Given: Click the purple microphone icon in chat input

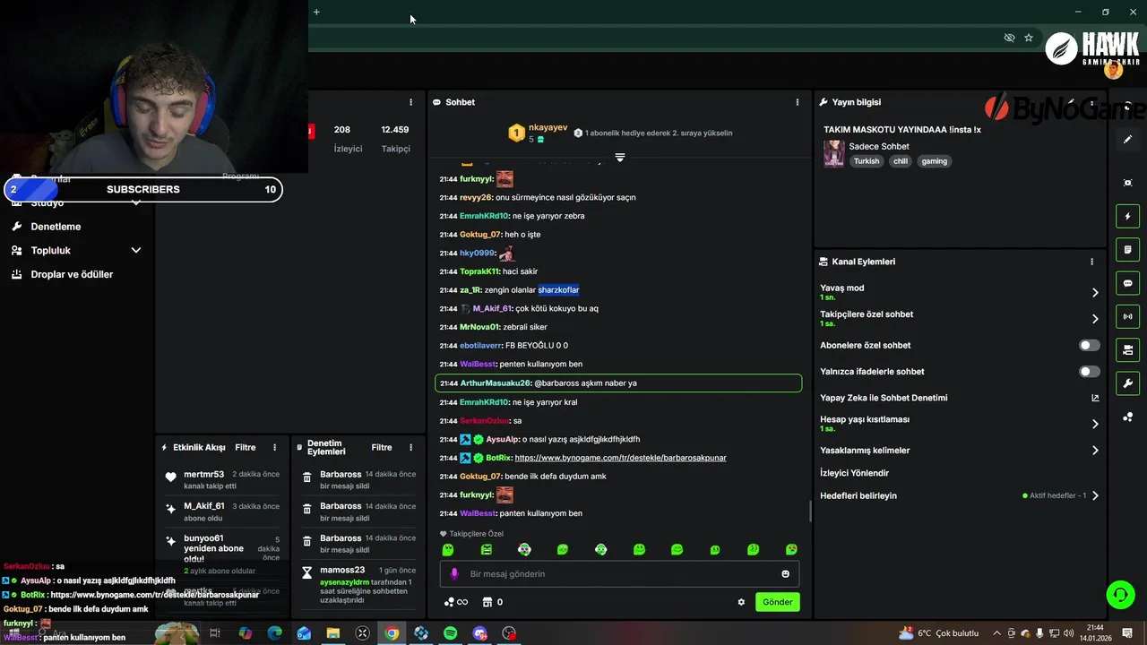Looking at the screenshot, I should pos(454,574).
